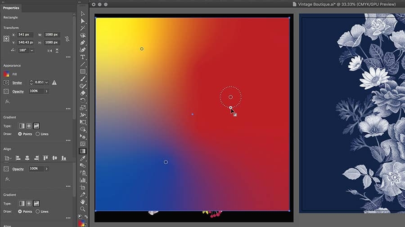Screen dimensions: 405x227
Task: Flip the rectangle vertically
Action: click(x=57, y=51)
